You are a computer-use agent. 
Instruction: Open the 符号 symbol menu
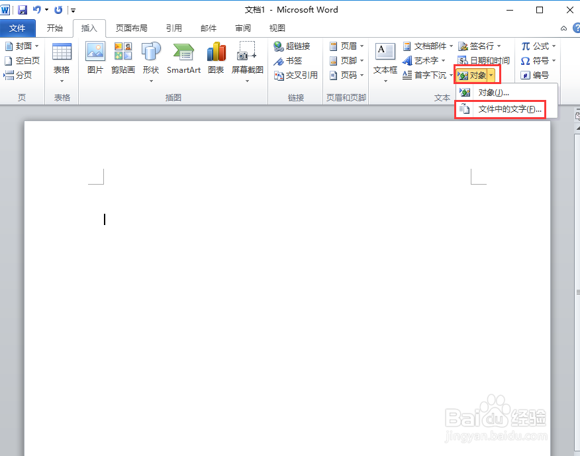tap(538, 61)
